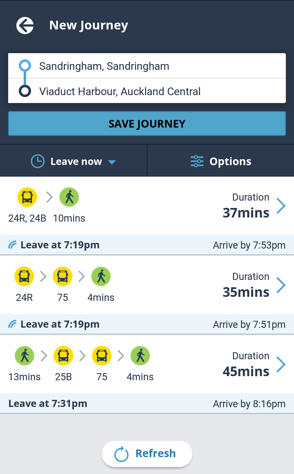
Task: Tap the Refresh button
Action: pos(147,454)
